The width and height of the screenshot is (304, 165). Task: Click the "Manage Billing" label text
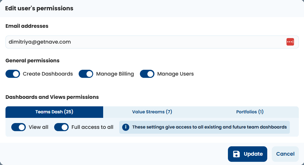pyautogui.click(x=115, y=74)
